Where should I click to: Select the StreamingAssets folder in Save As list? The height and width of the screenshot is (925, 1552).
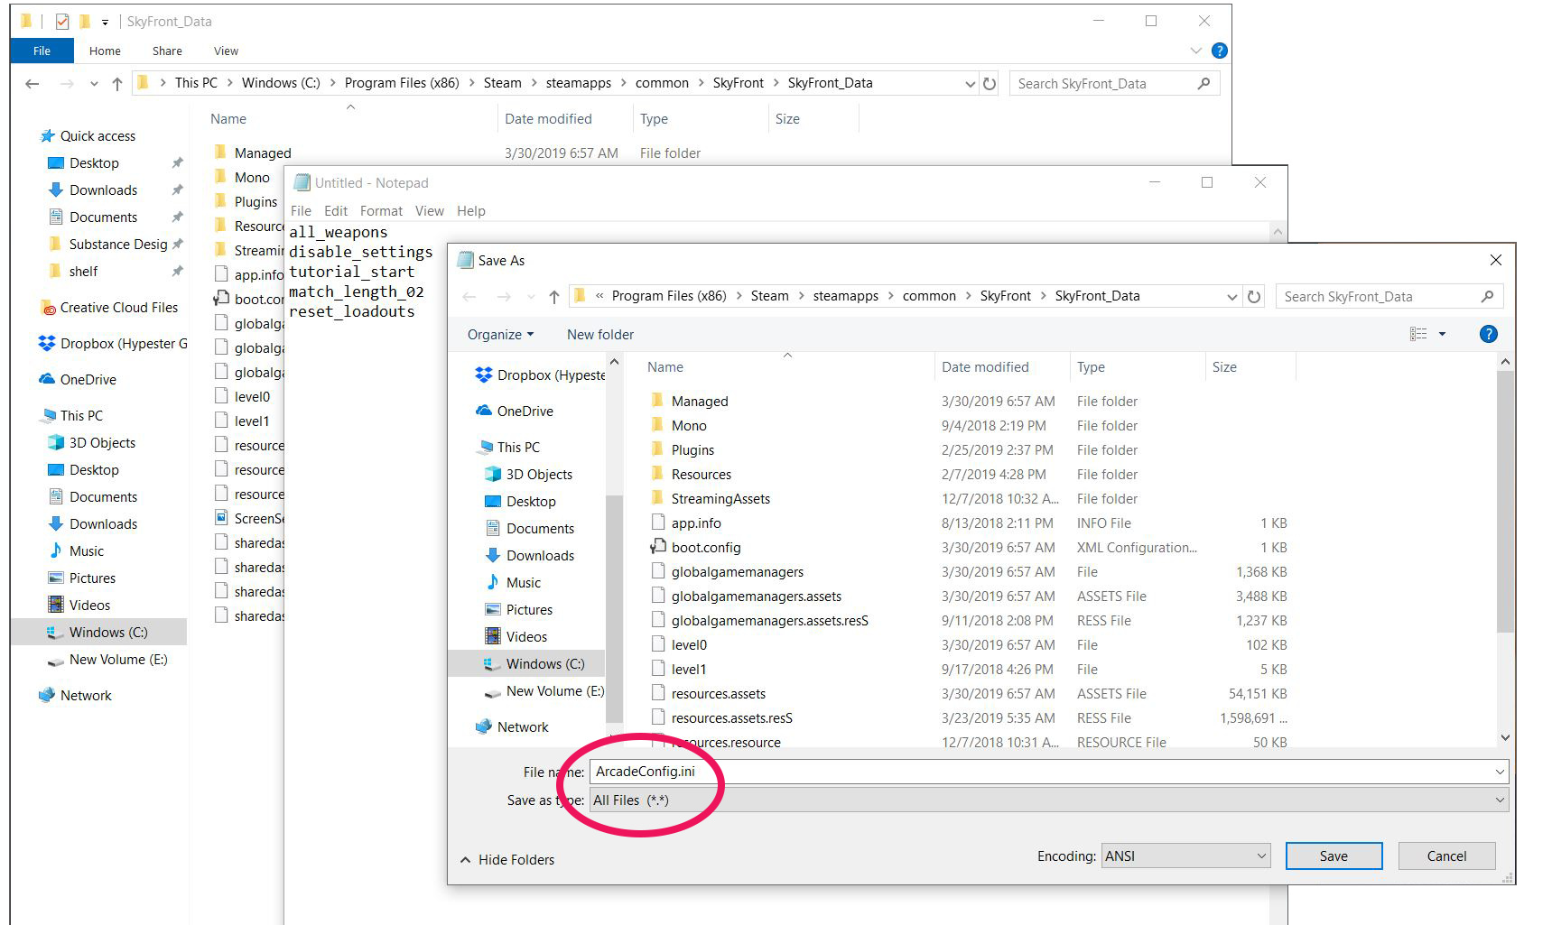[720, 499]
